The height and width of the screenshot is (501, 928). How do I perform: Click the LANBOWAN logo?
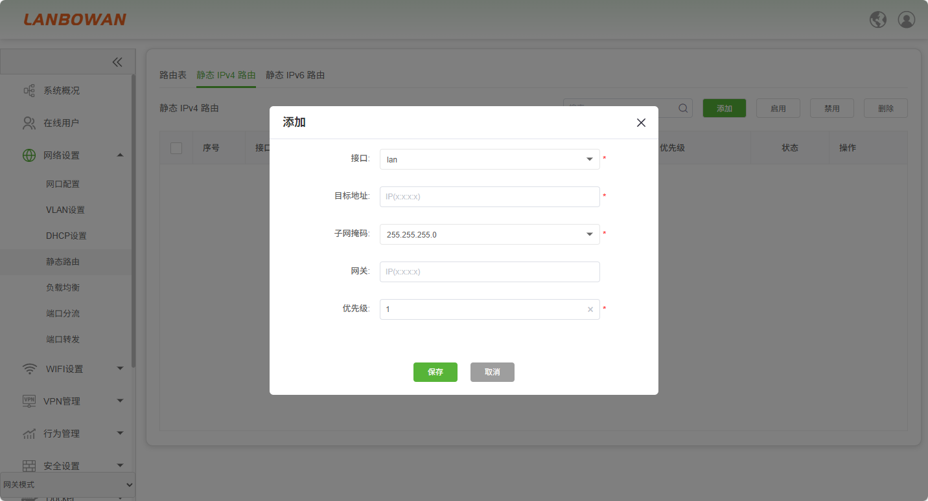click(75, 19)
